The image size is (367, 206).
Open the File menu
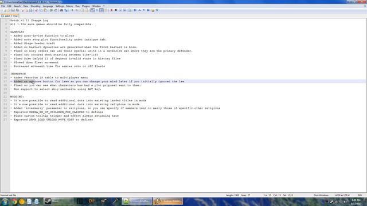[3, 6]
